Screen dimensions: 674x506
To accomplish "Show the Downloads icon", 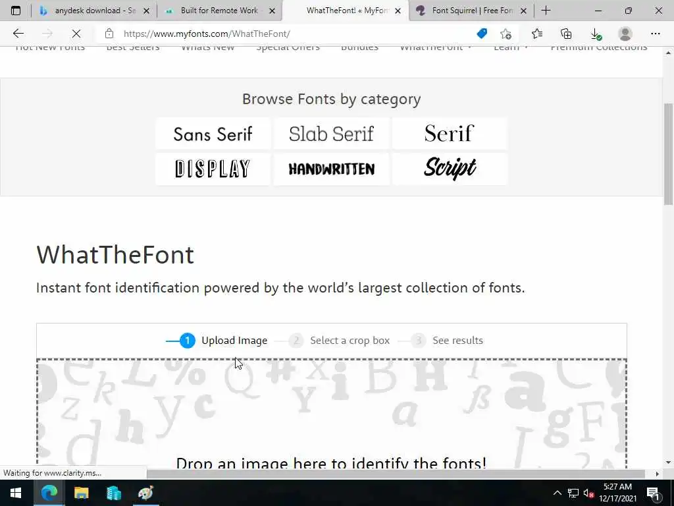I will click(x=596, y=34).
